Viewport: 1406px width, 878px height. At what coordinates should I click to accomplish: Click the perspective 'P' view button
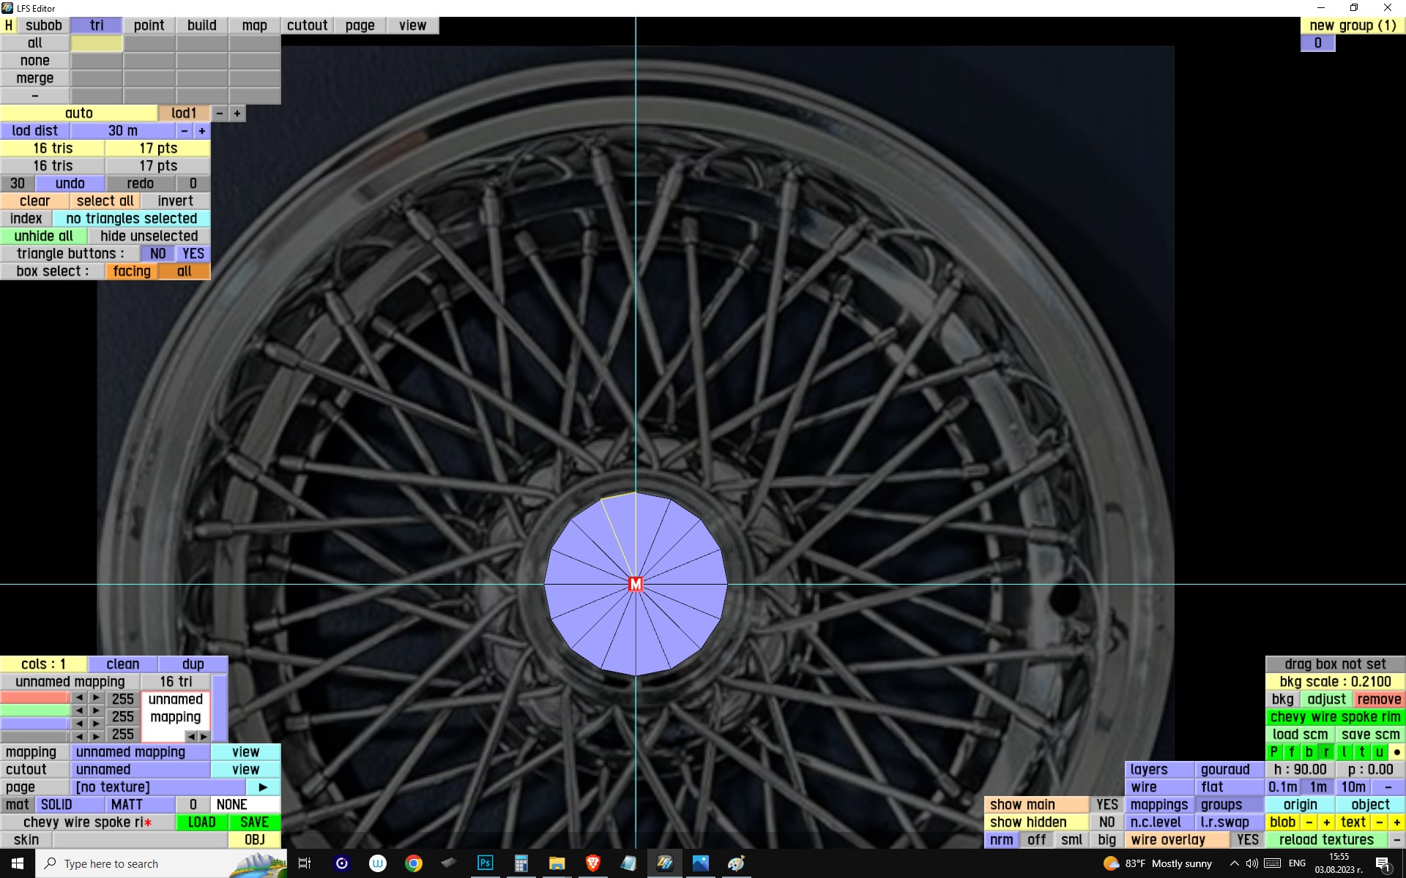tap(1273, 751)
